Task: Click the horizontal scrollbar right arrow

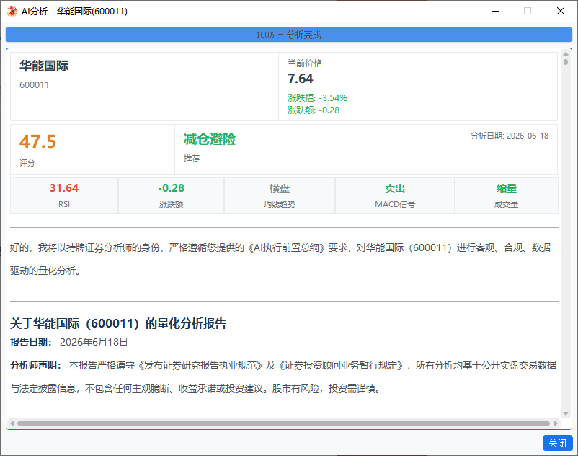Action: [x=556, y=423]
